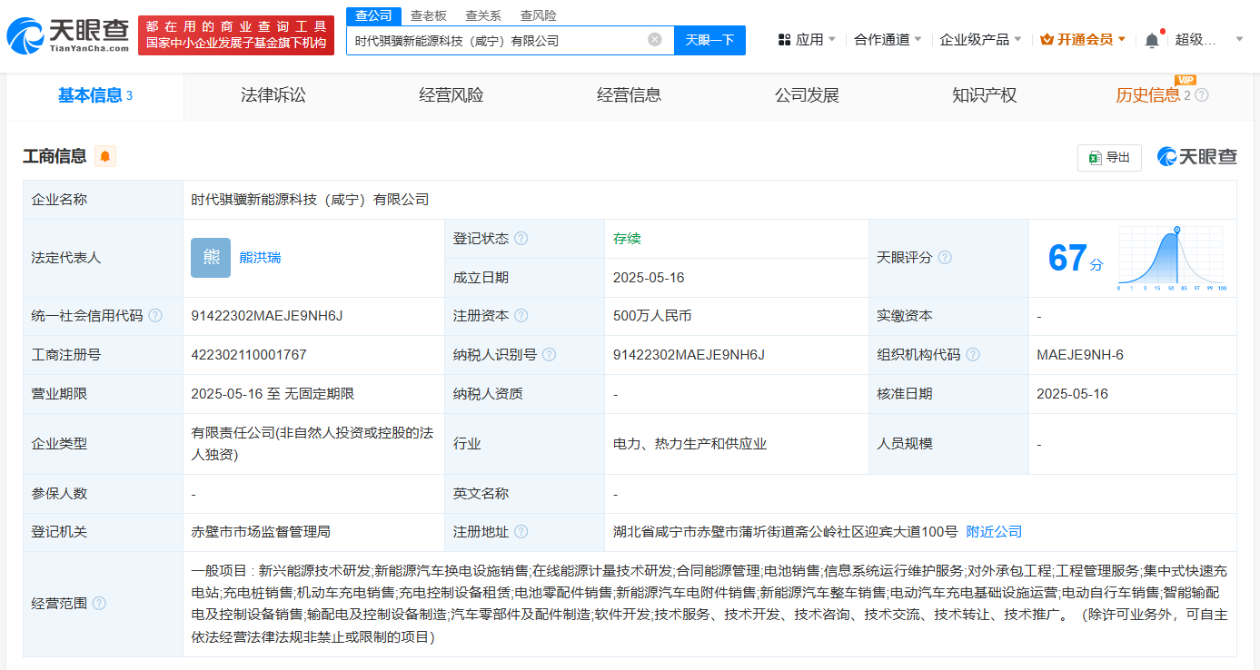Open the help icon beside 天眼评分
1260x670 pixels.
click(x=945, y=257)
